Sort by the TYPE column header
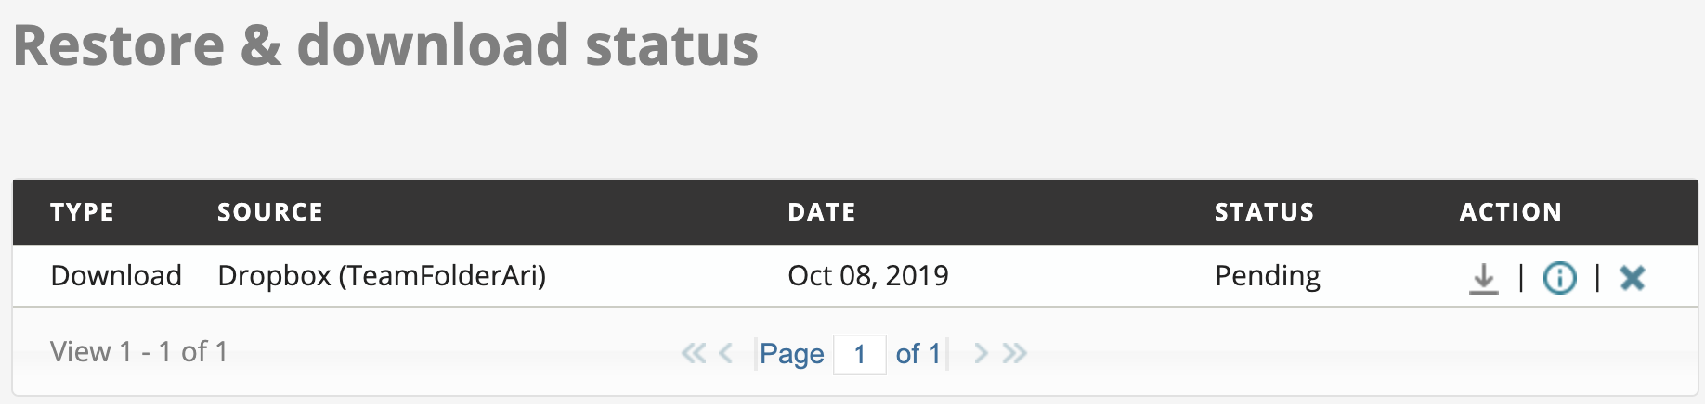This screenshot has width=1705, height=404. tap(82, 212)
